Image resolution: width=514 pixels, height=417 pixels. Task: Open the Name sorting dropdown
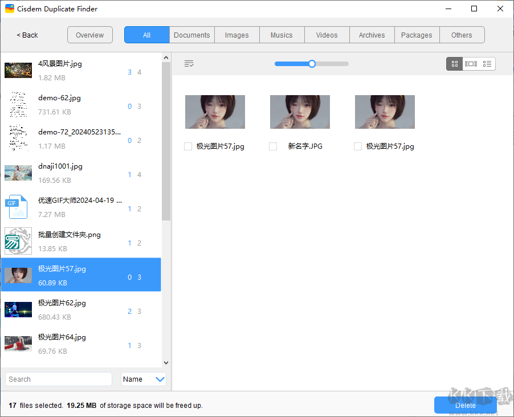coord(143,379)
